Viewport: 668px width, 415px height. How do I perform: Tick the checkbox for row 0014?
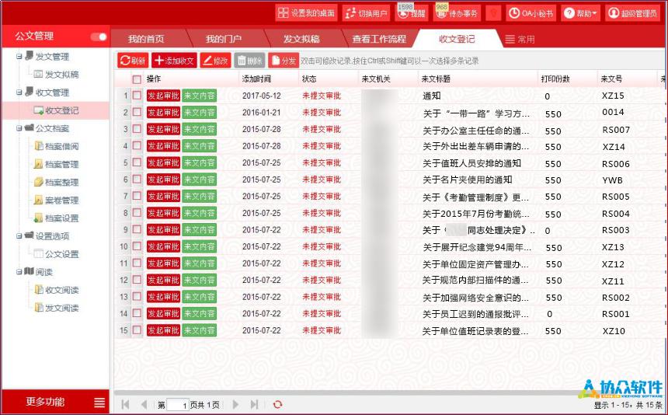point(137,112)
